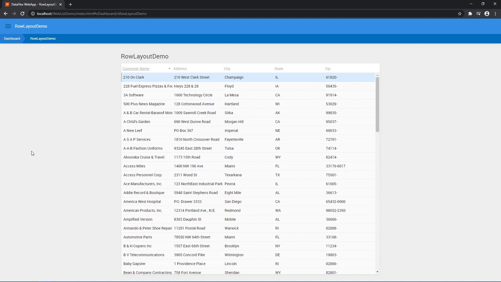Screen dimensions: 501x282
Task: Open a new browser tab
Action: click(70, 4)
